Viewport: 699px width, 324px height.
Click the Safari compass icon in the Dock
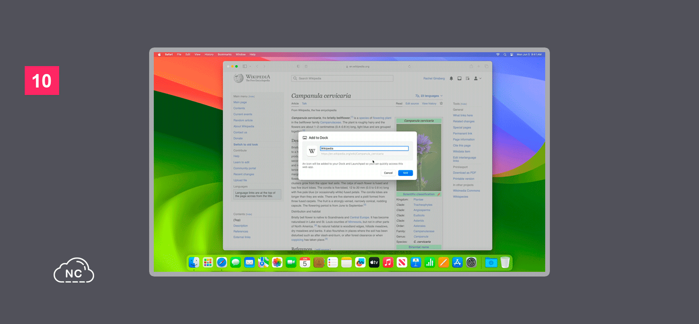222,263
